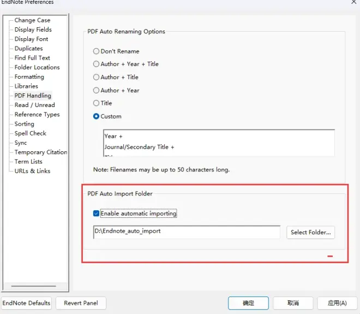Click the custom renaming fields text box

[219, 143]
